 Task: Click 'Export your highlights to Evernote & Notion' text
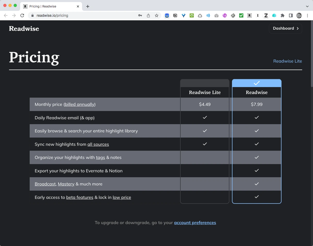(x=79, y=171)
